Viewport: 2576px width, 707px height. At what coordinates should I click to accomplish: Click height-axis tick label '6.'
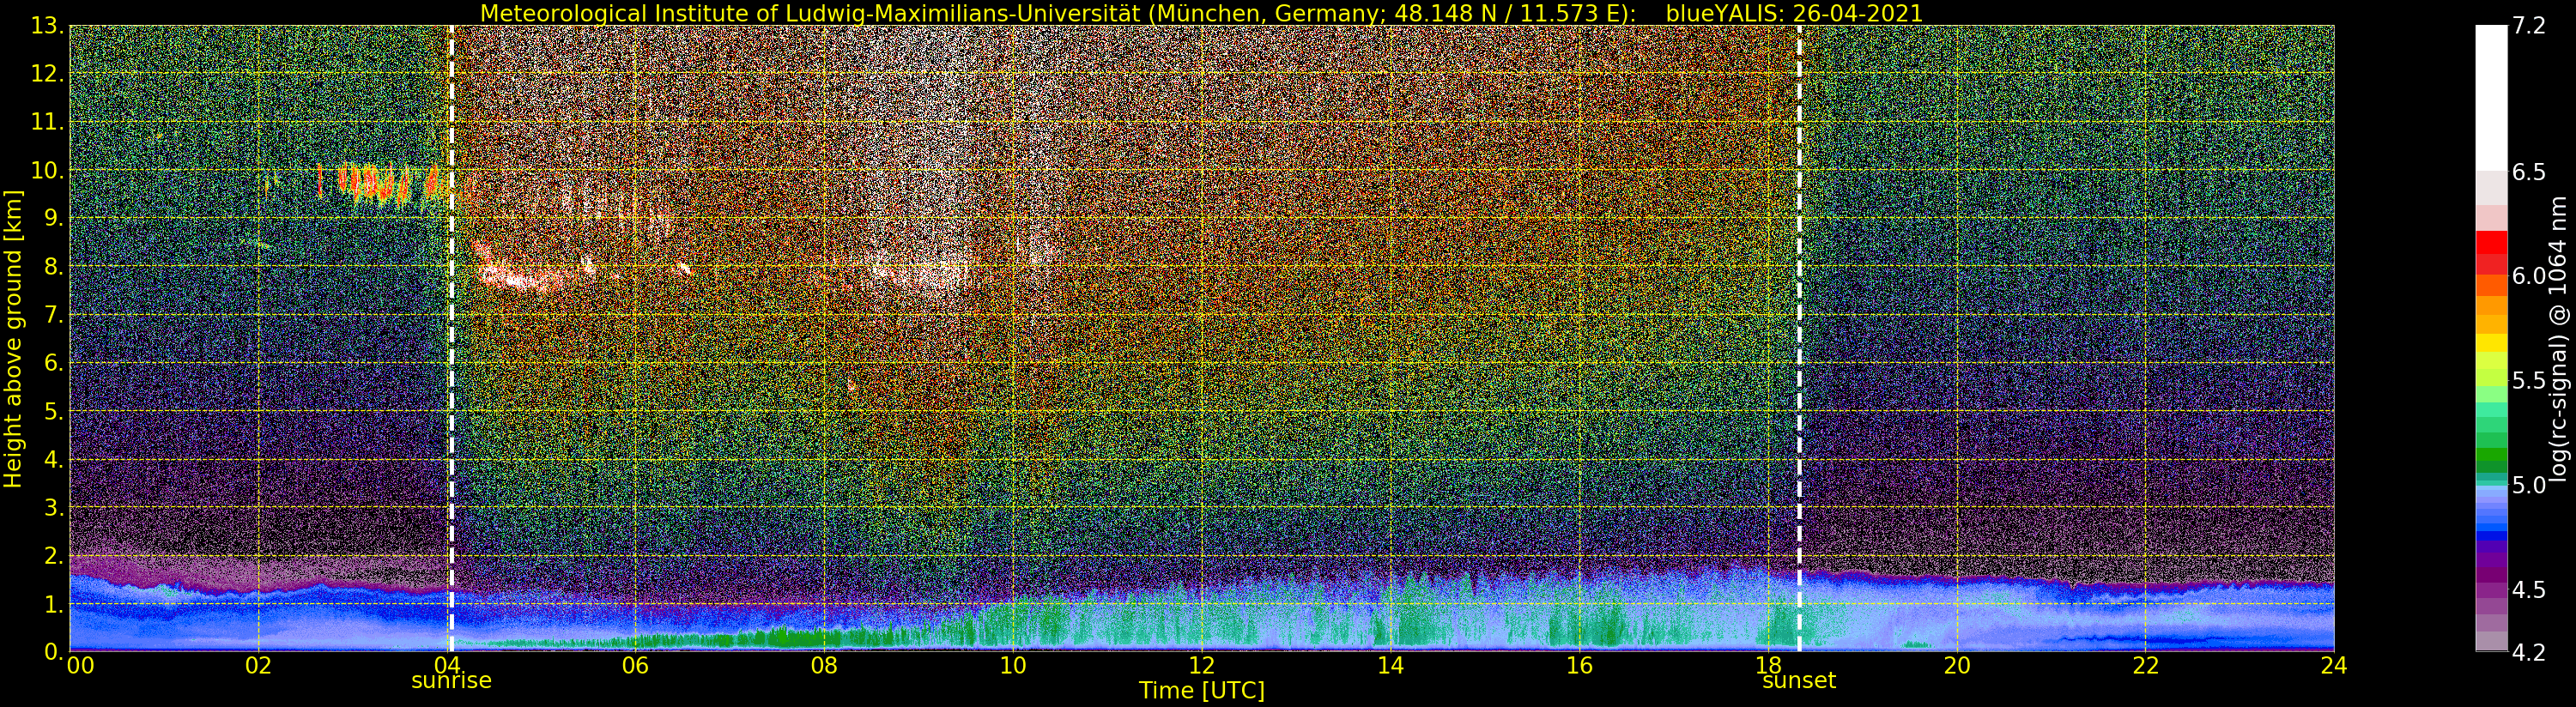coord(54,363)
